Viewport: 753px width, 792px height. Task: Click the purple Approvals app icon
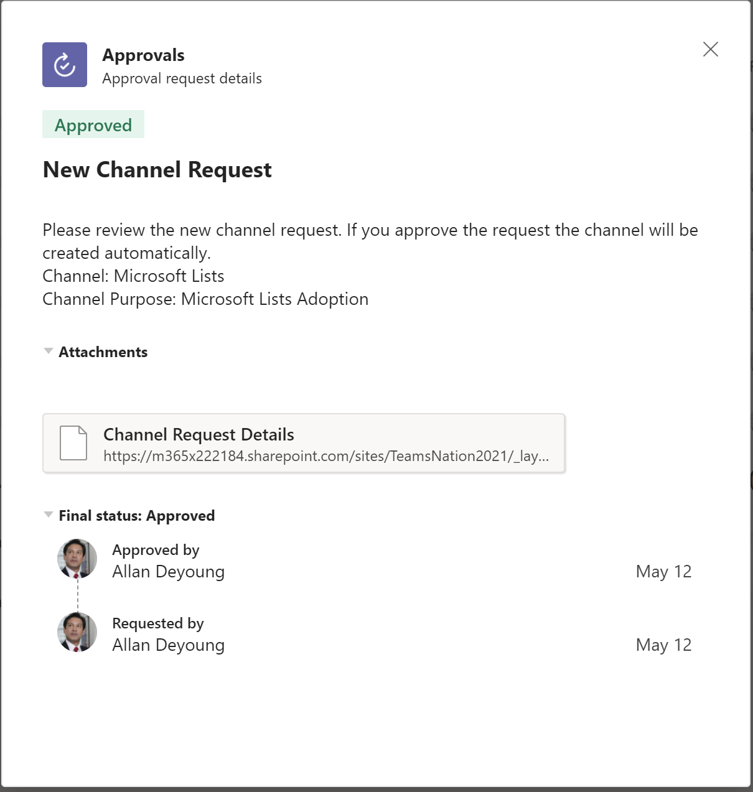[65, 65]
